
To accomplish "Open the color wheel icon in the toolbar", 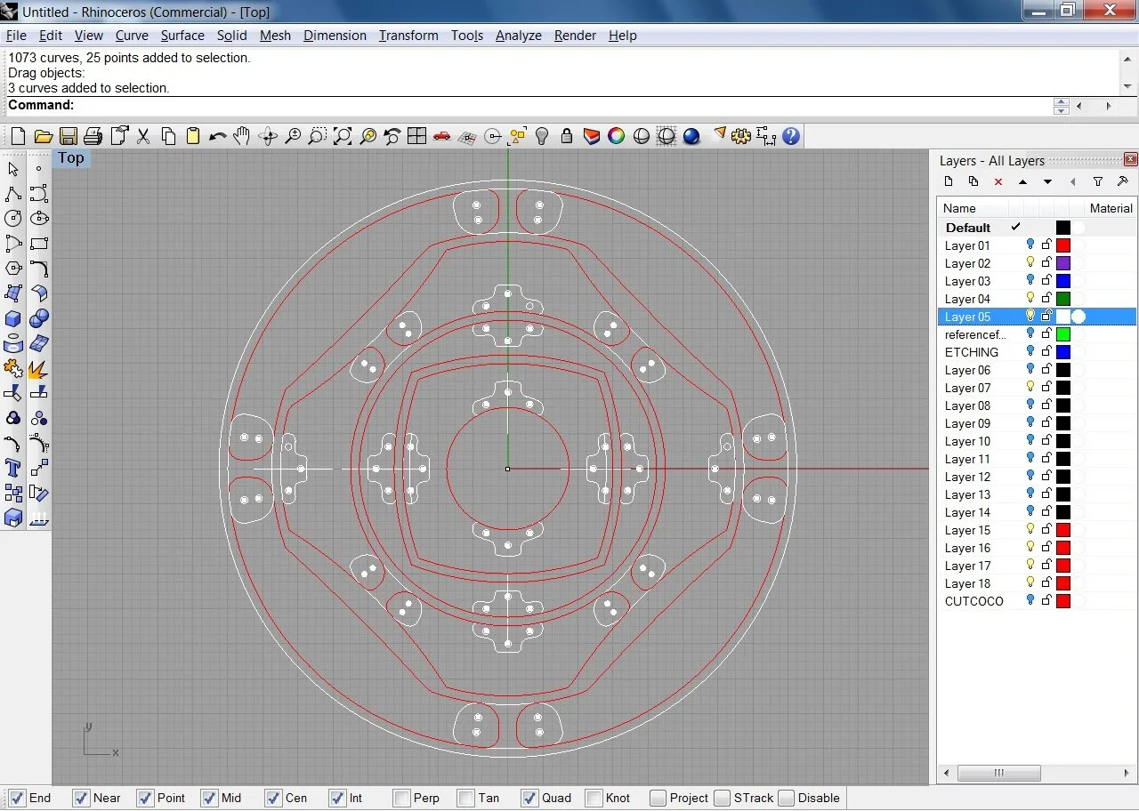I will click(x=616, y=136).
